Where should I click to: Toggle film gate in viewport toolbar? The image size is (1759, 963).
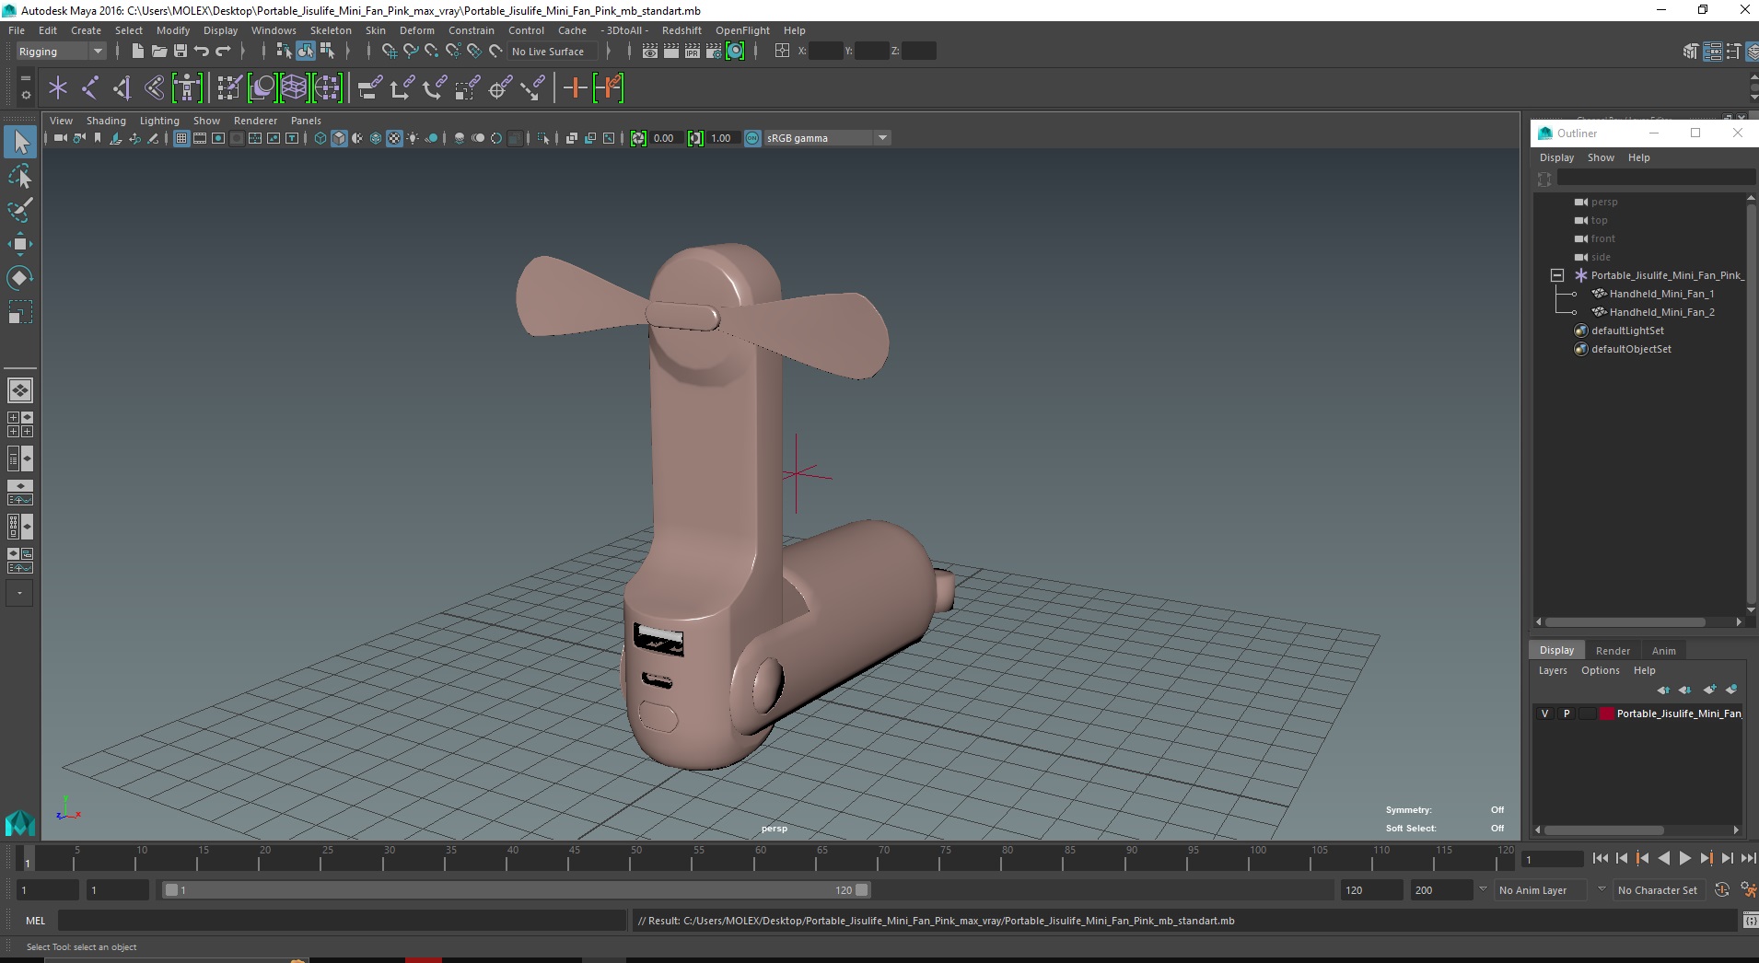[x=200, y=138]
